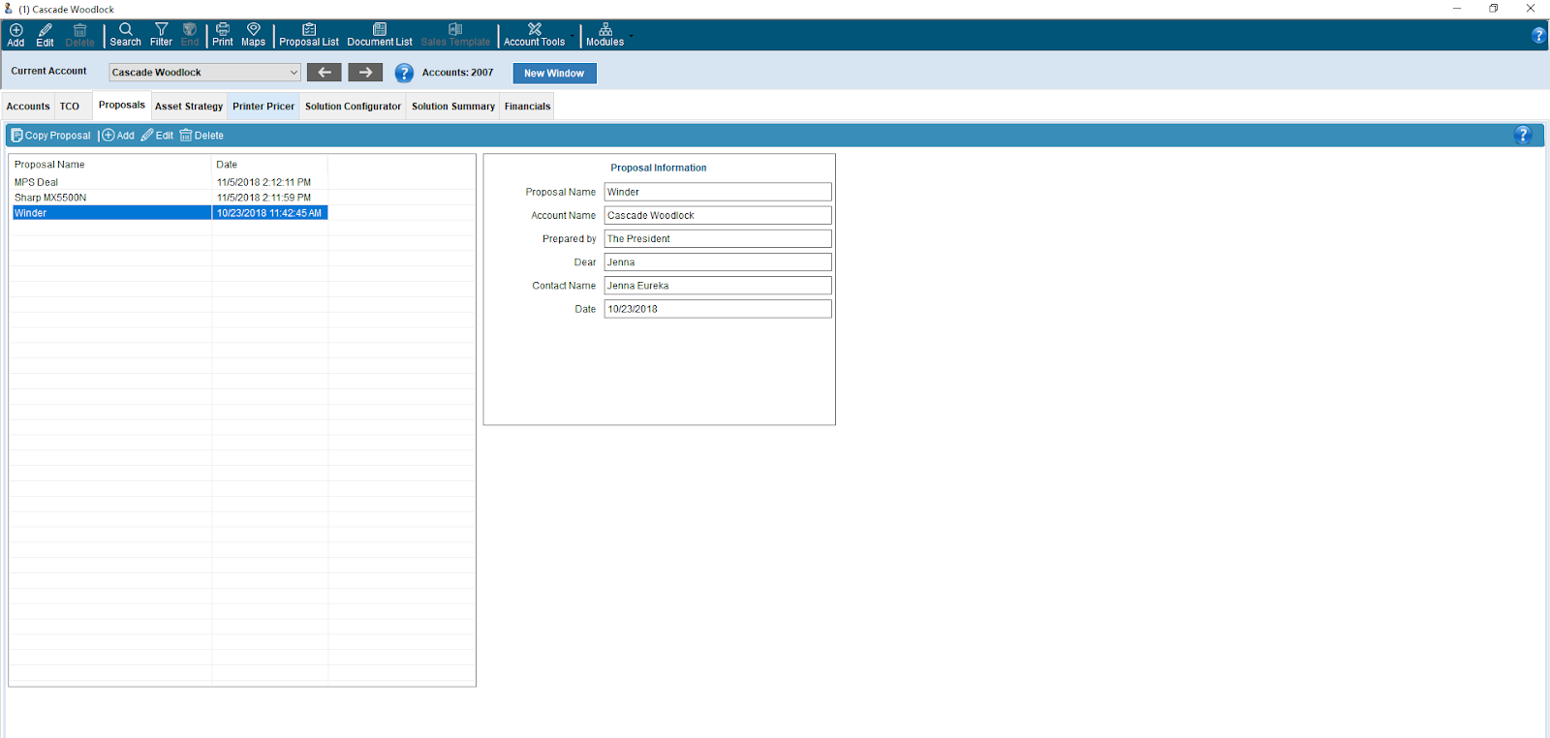This screenshot has width=1550, height=738.
Task: Click the help icon beside Accounts: 2007
Action: (x=404, y=73)
